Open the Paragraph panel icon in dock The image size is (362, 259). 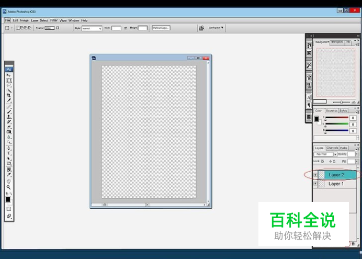point(309,105)
